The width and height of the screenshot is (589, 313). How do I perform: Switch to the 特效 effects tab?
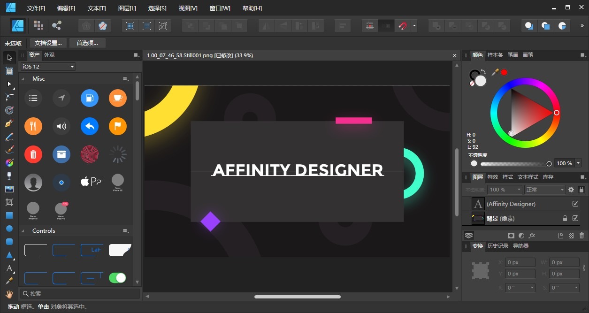(x=492, y=177)
